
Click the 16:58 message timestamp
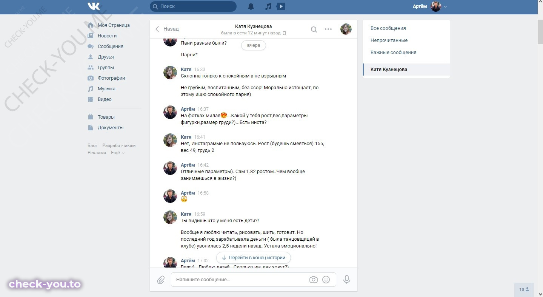[x=203, y=193]
